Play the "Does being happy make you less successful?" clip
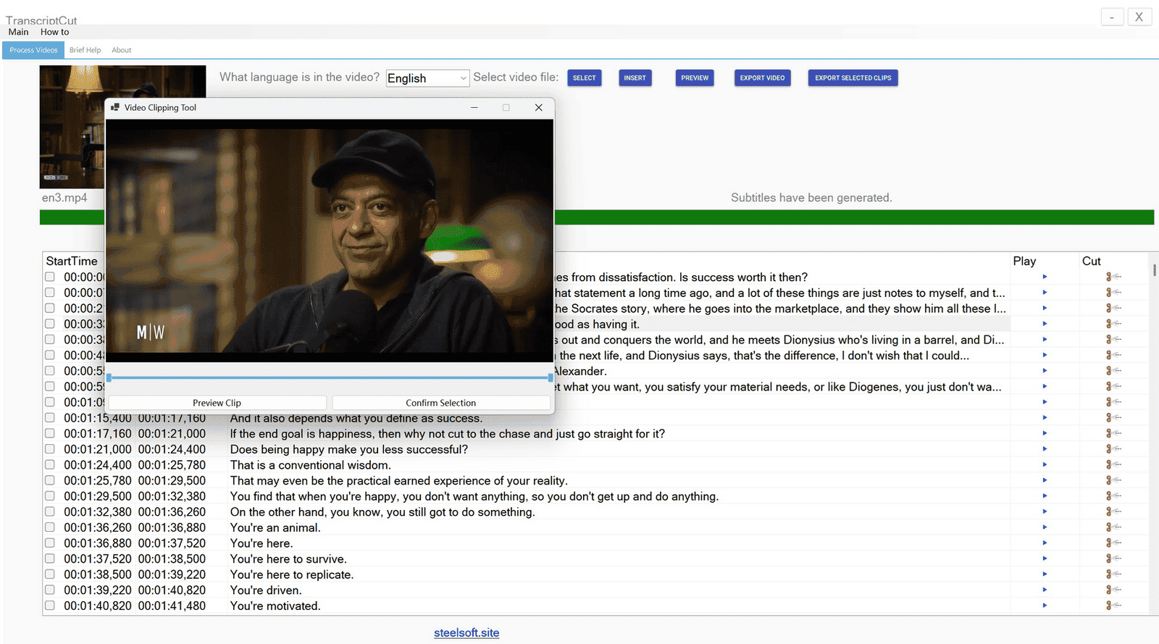 coord(1045,449)
